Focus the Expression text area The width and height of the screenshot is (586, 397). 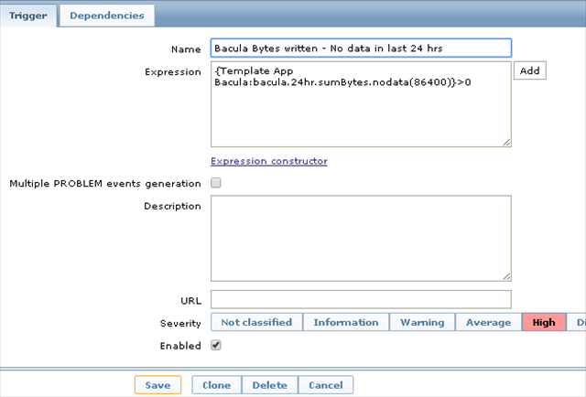click(x=361, y=103)
